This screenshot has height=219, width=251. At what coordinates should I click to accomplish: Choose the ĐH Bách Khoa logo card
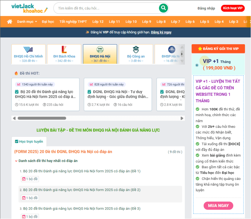[64, 54]
